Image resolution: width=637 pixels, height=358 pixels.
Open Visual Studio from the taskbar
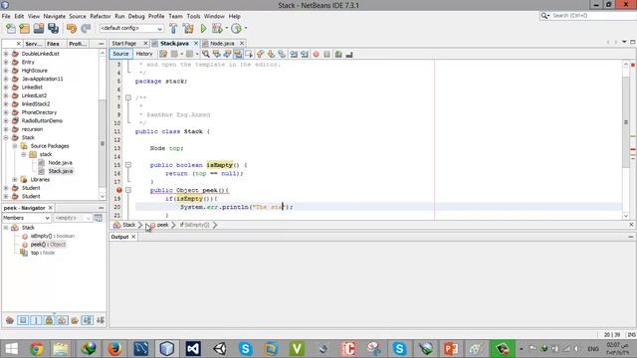click(x=193, y=349)
